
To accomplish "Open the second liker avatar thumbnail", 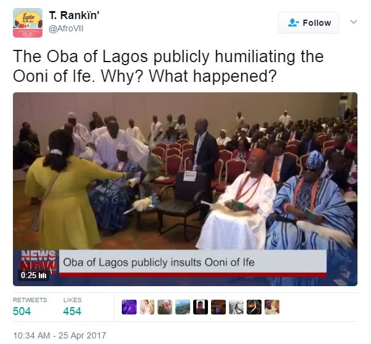I will (x=147, y=307).
